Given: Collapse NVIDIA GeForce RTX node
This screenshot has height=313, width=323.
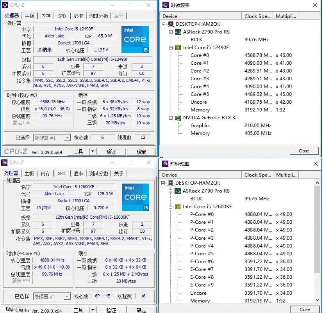Looking at the screenshot, I should pyautogui.click(x=171, y=118).
